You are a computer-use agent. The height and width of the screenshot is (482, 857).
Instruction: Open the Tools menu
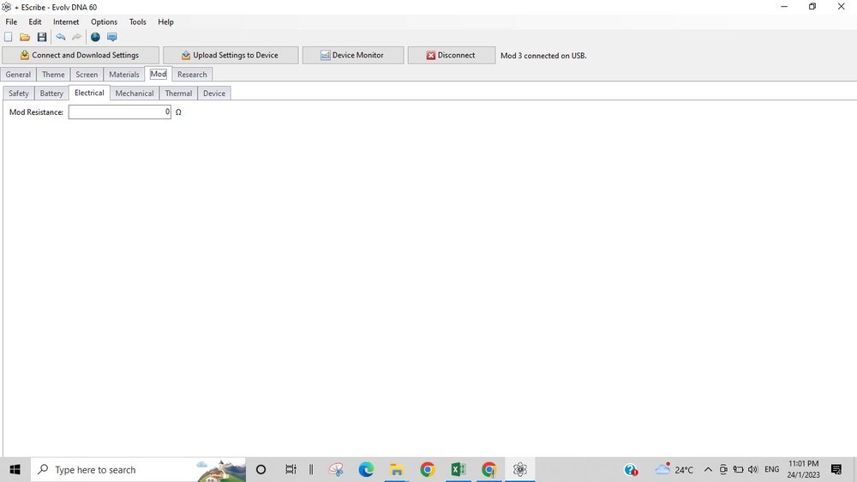[x=137, y=21]
